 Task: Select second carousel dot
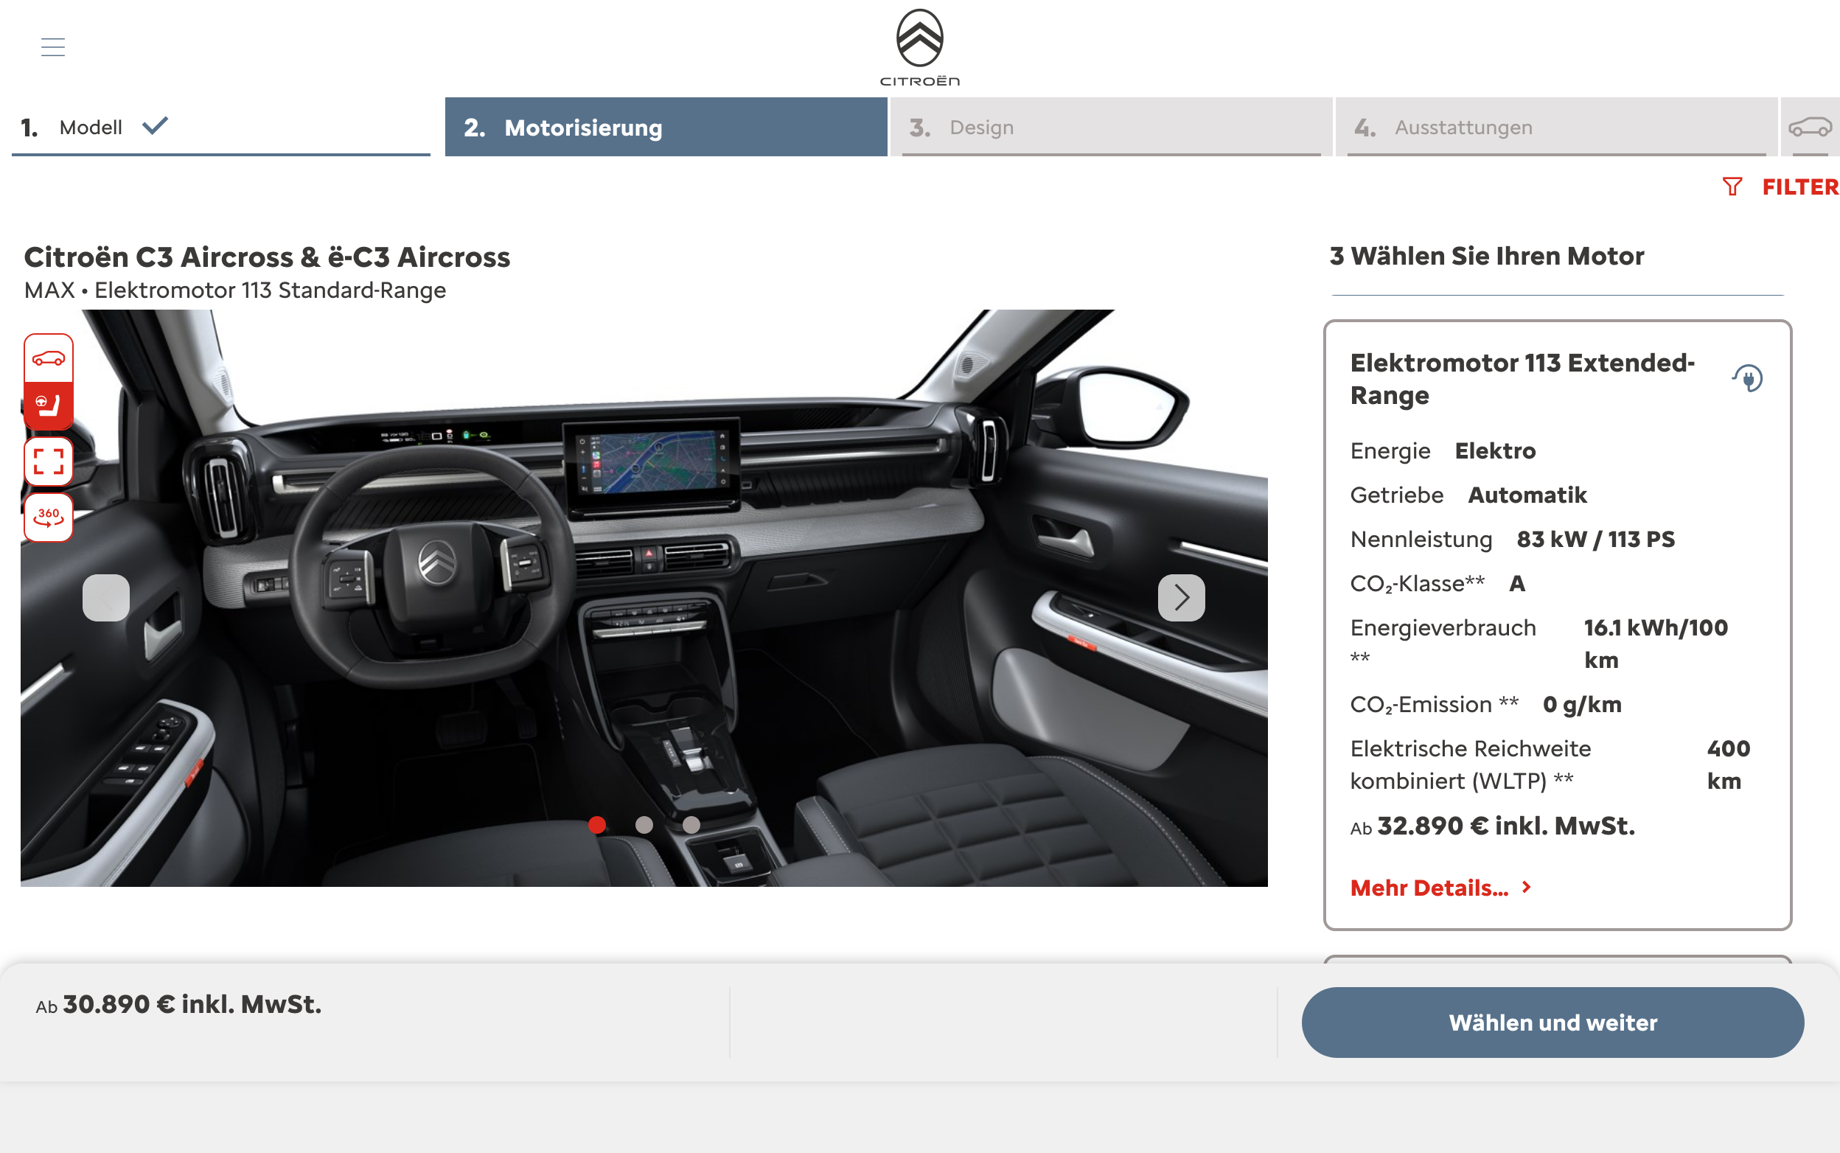pyautogui.click(x=644, y=824)
